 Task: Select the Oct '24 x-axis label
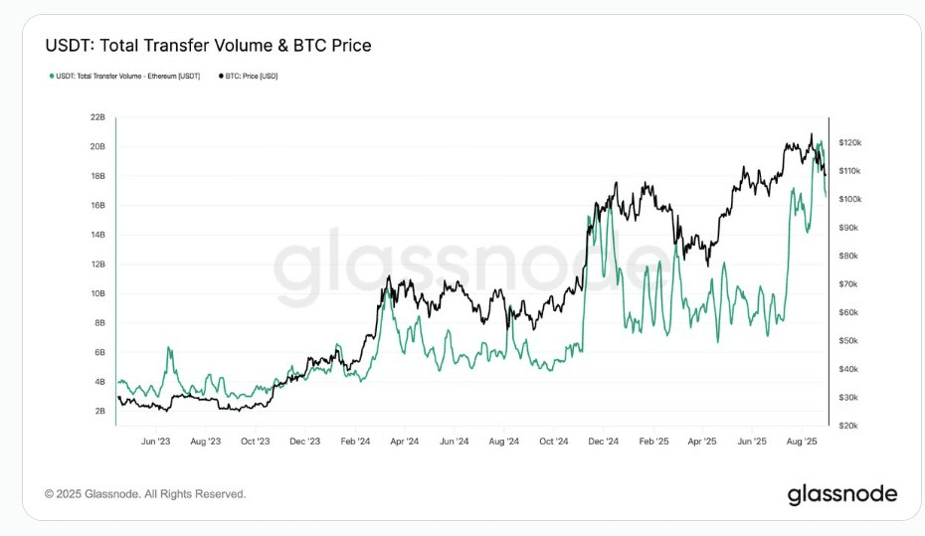[x=554, y=440]
